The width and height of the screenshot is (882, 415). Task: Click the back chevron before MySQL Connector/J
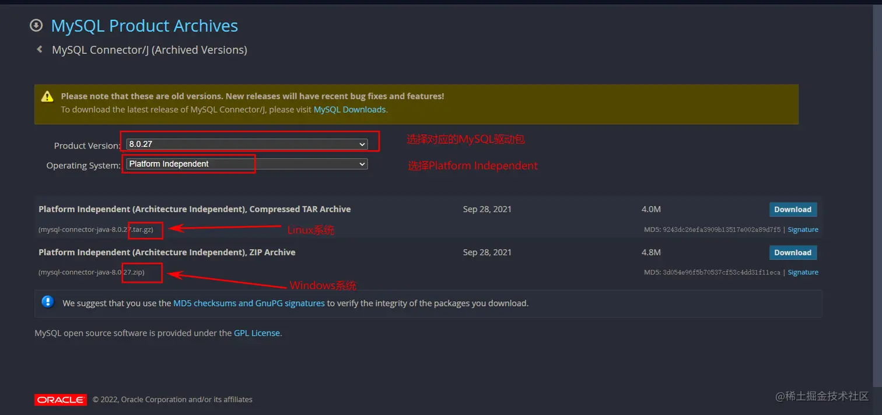click(39, 50)
